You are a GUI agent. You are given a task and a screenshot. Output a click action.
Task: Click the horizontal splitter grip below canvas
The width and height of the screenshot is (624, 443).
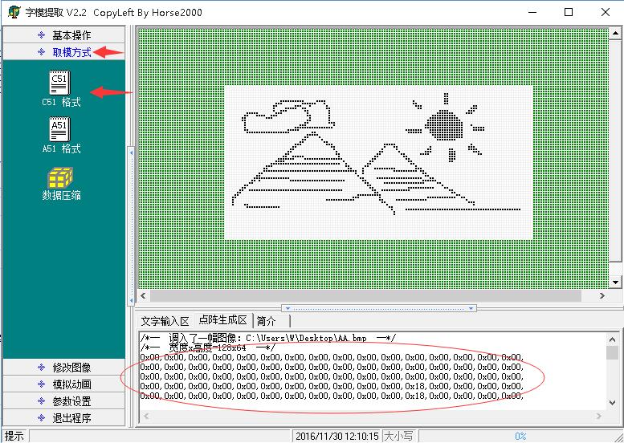point(379,308)
